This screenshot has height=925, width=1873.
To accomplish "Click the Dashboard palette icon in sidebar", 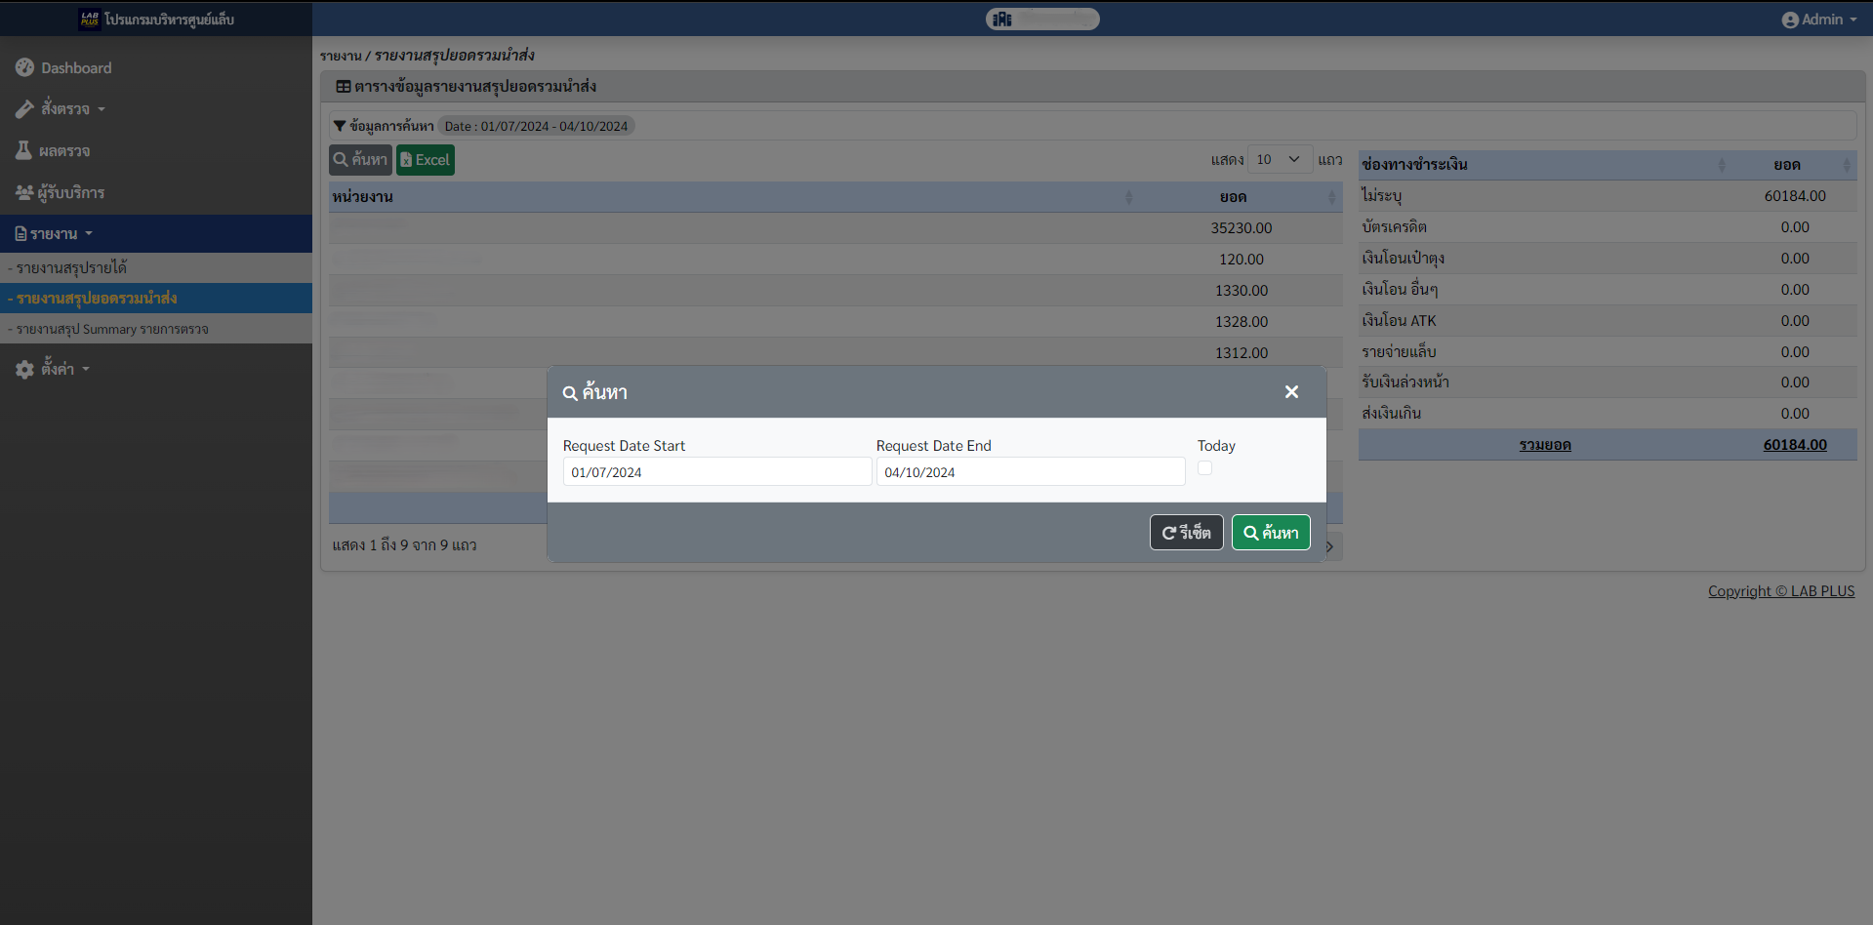I will pyautogui.click(x=24, y=67).
